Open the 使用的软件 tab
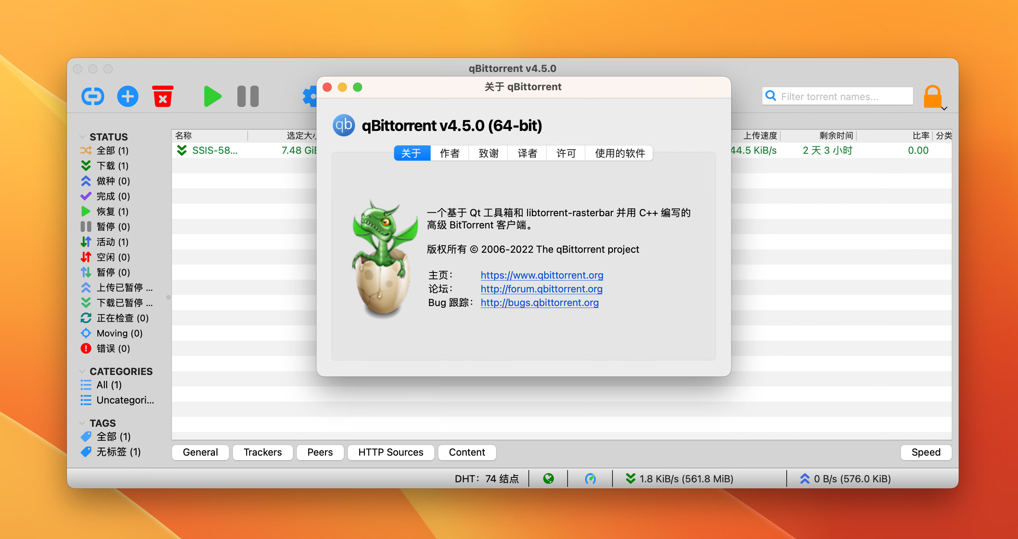 coord(619,153)
